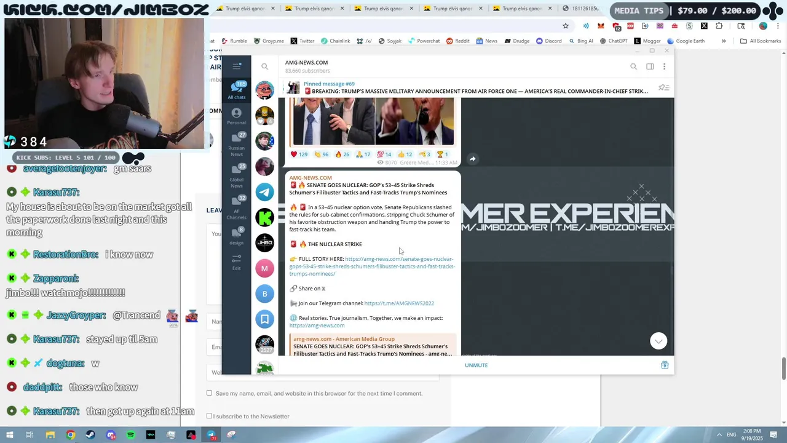Open the chat with letter B avatar
Viewport: 787px width, 443px height.
265,293
